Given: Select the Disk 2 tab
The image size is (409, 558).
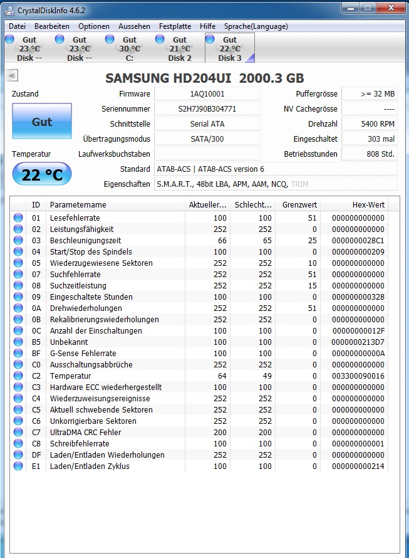Looking at the screenshot, I should click(180, 48).
